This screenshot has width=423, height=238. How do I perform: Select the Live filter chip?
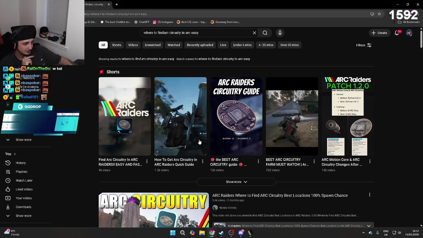pyautogui.click(x=223, y=45)
